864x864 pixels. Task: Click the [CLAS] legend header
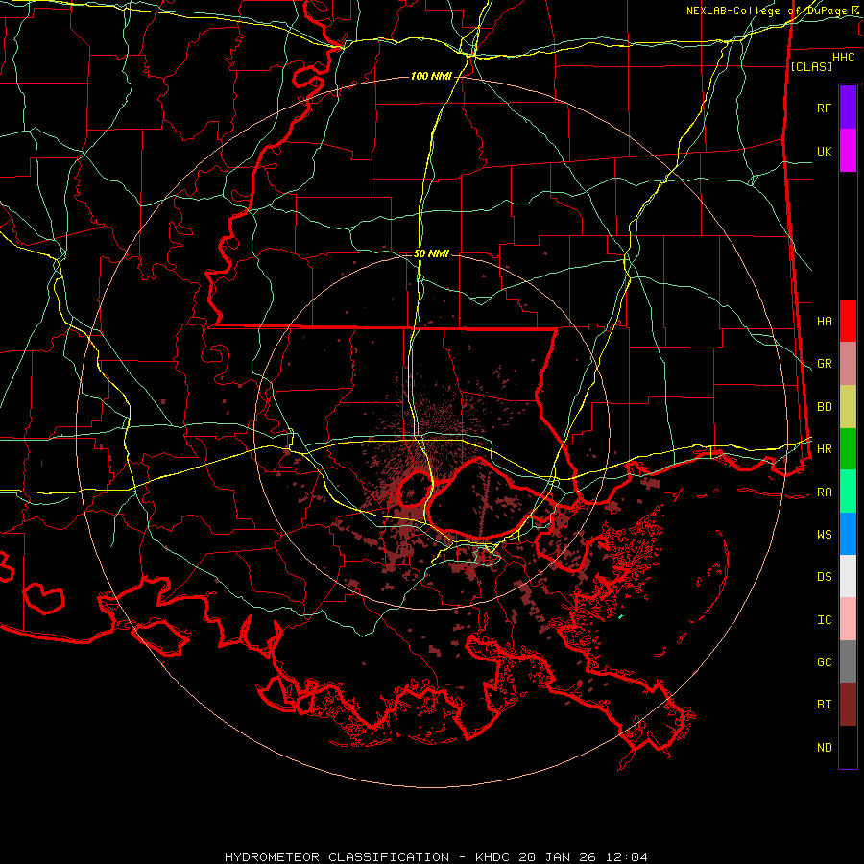coord(810,66)
